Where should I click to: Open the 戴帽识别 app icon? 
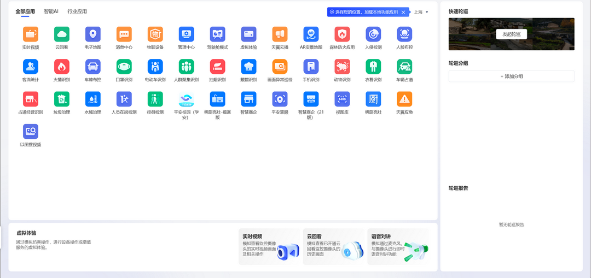point(249,67)
